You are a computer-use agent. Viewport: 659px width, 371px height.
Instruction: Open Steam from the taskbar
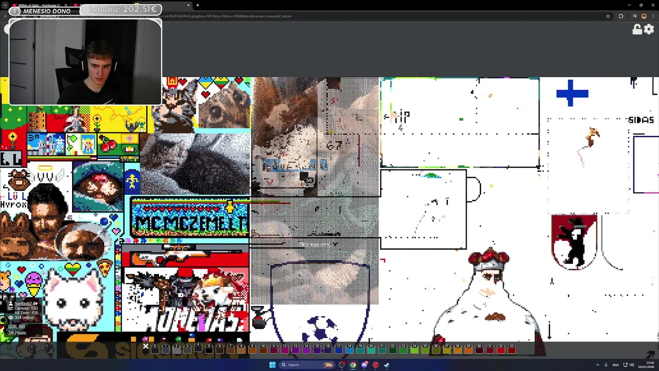pyautogui.click(x=387, y=365)
